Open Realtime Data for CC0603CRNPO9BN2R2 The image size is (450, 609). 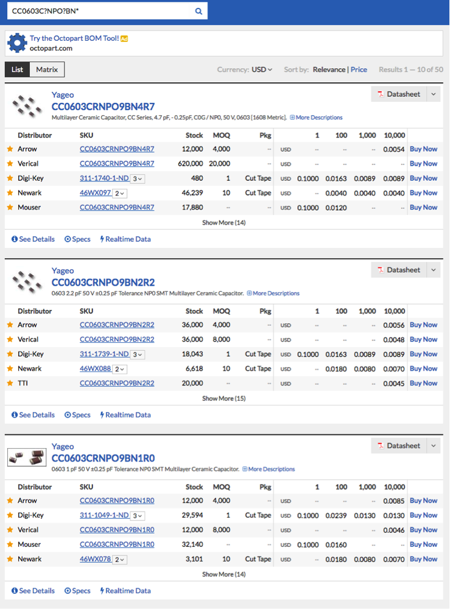125,415
